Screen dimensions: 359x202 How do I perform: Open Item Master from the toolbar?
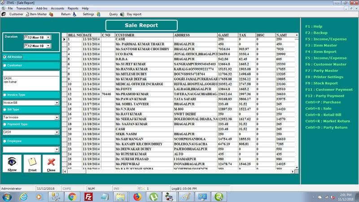(x=39, y=14)
